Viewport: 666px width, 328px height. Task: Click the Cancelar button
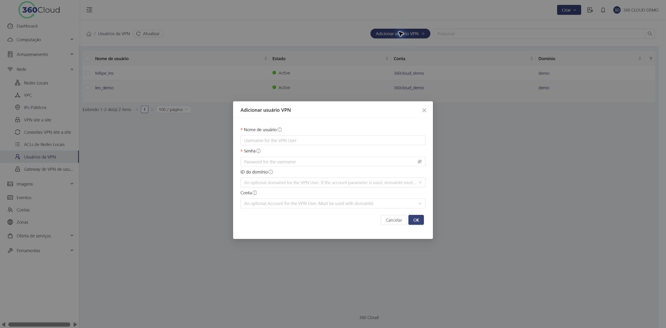[x=394, y=220]
